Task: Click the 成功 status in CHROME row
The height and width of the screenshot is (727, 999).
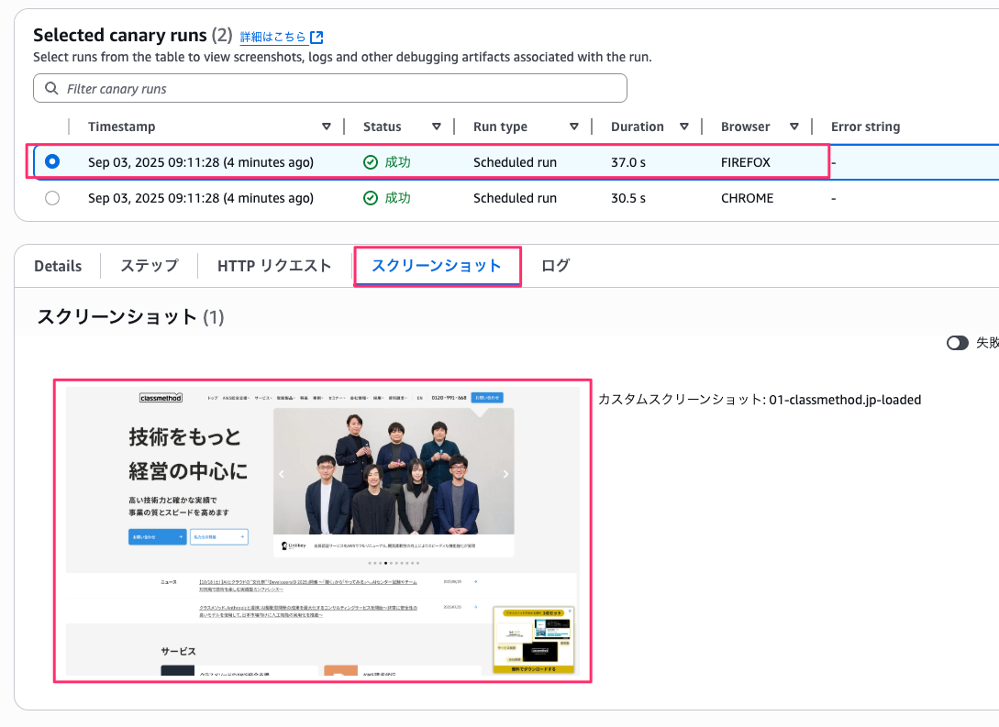Action: coord(397,198)
